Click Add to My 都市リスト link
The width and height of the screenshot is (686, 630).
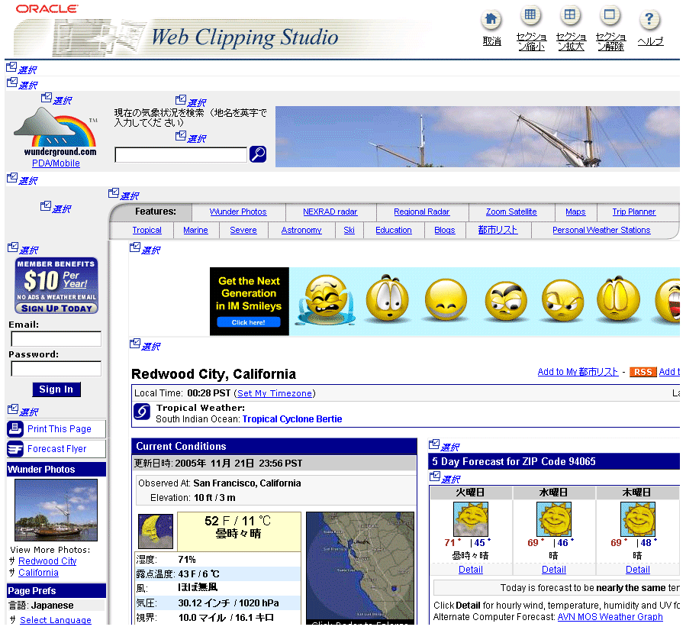coord(578,372)
